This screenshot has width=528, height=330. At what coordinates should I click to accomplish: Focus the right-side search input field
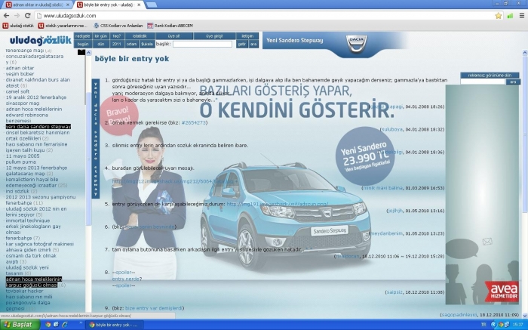(483, 82)
